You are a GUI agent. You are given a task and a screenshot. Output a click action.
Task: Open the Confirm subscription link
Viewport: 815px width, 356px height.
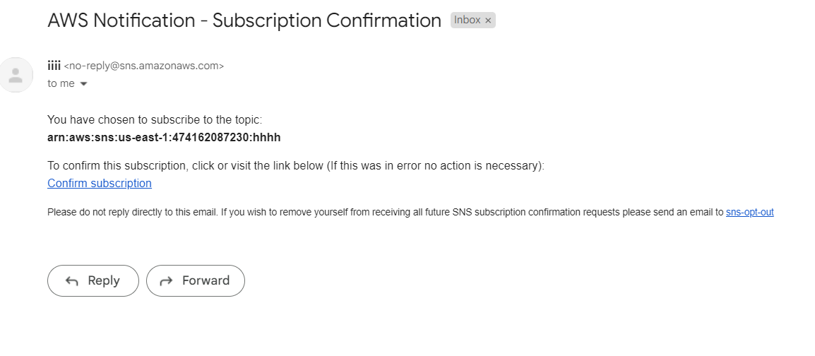[x=100, y=184]
